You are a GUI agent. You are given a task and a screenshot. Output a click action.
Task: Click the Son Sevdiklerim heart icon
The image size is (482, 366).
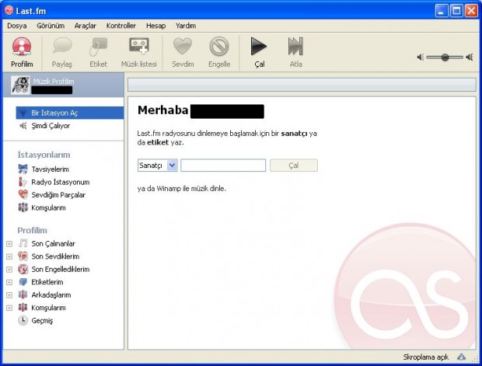(x=23, y=256)
